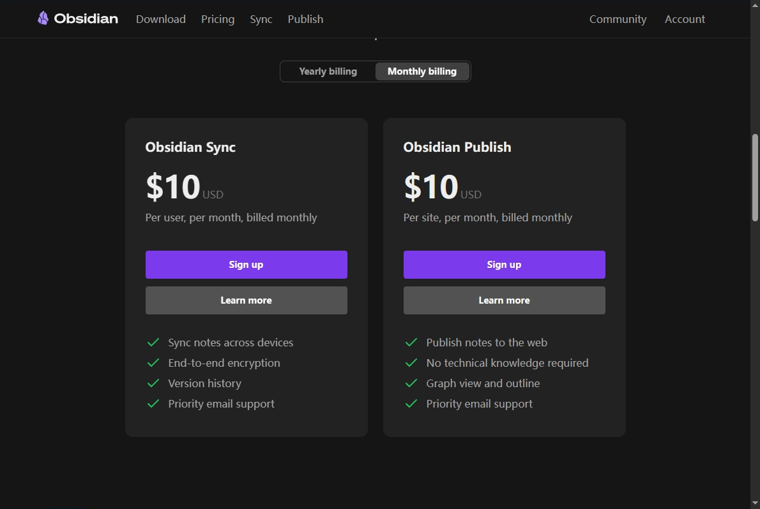Learn more about Obsidian Sync
760x509 pixels.
(x=247, y=300)
